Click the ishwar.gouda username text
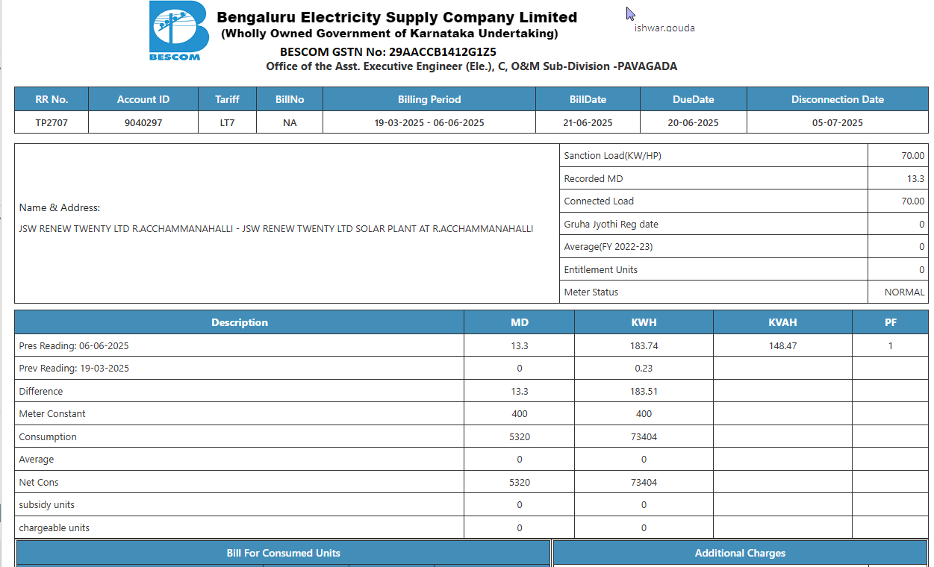This screenshot has height=567, width=934. click(x=664, y=28)
